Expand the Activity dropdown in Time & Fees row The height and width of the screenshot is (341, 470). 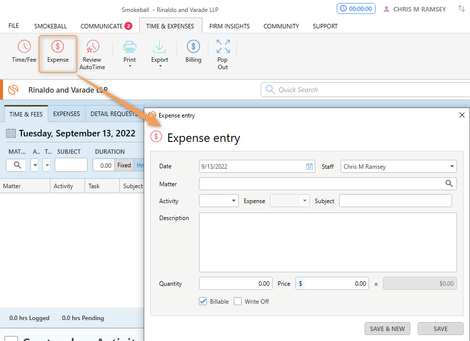pos(35,165)
